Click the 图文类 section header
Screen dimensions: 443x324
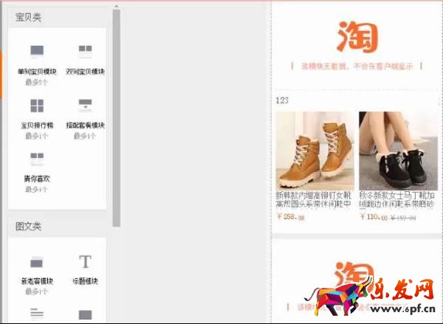29,227
